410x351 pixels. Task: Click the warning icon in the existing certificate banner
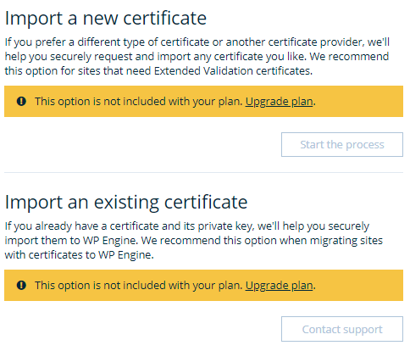point(21,285)
